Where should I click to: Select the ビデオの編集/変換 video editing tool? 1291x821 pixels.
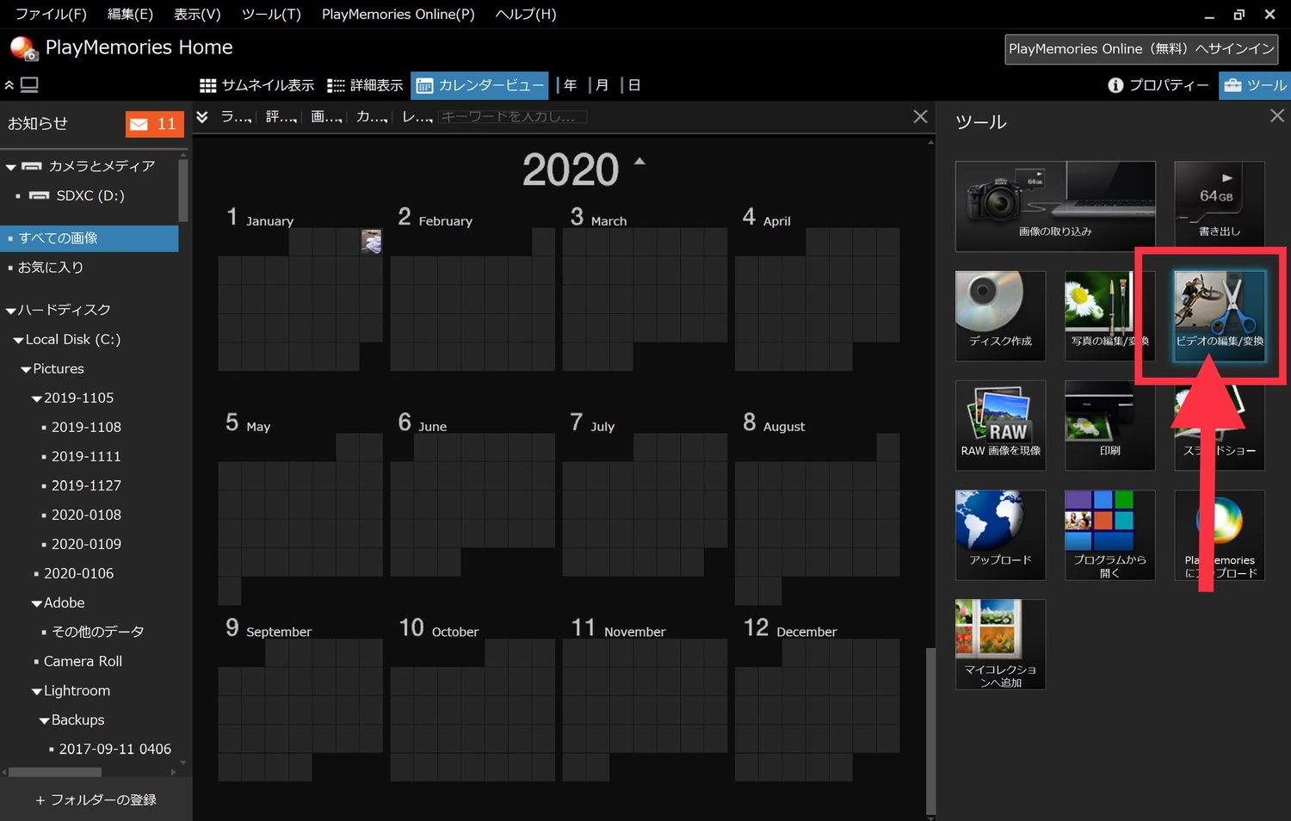click(x=1220, y=316)
